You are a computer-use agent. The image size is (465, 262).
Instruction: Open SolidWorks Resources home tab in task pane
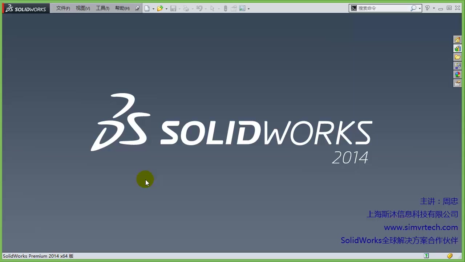click(x=457, y=40)
